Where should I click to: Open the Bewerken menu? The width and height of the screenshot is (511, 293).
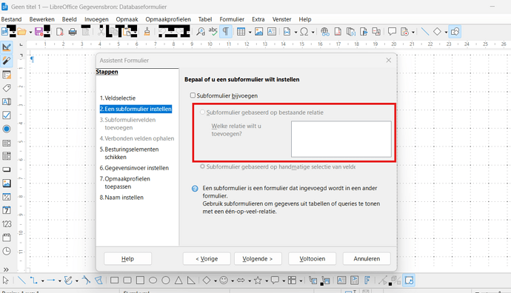pyautogui.click(x=41, y=19)
